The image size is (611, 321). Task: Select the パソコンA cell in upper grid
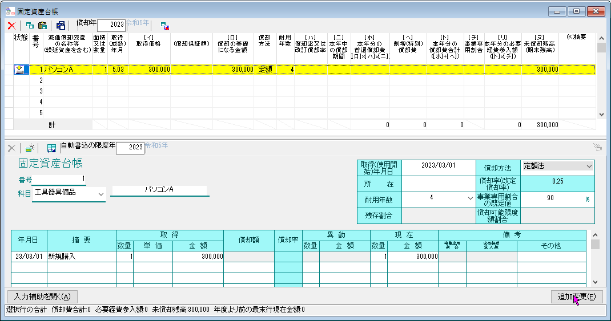[x=67, y=70]
